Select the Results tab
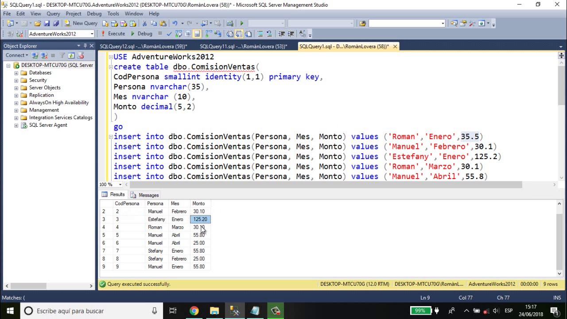 click(x=113, y=195)
